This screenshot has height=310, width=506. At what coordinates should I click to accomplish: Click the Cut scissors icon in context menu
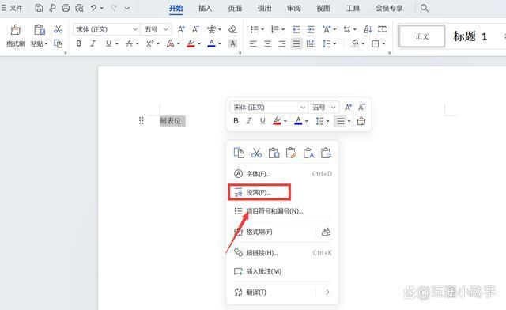tap(256, 153)
